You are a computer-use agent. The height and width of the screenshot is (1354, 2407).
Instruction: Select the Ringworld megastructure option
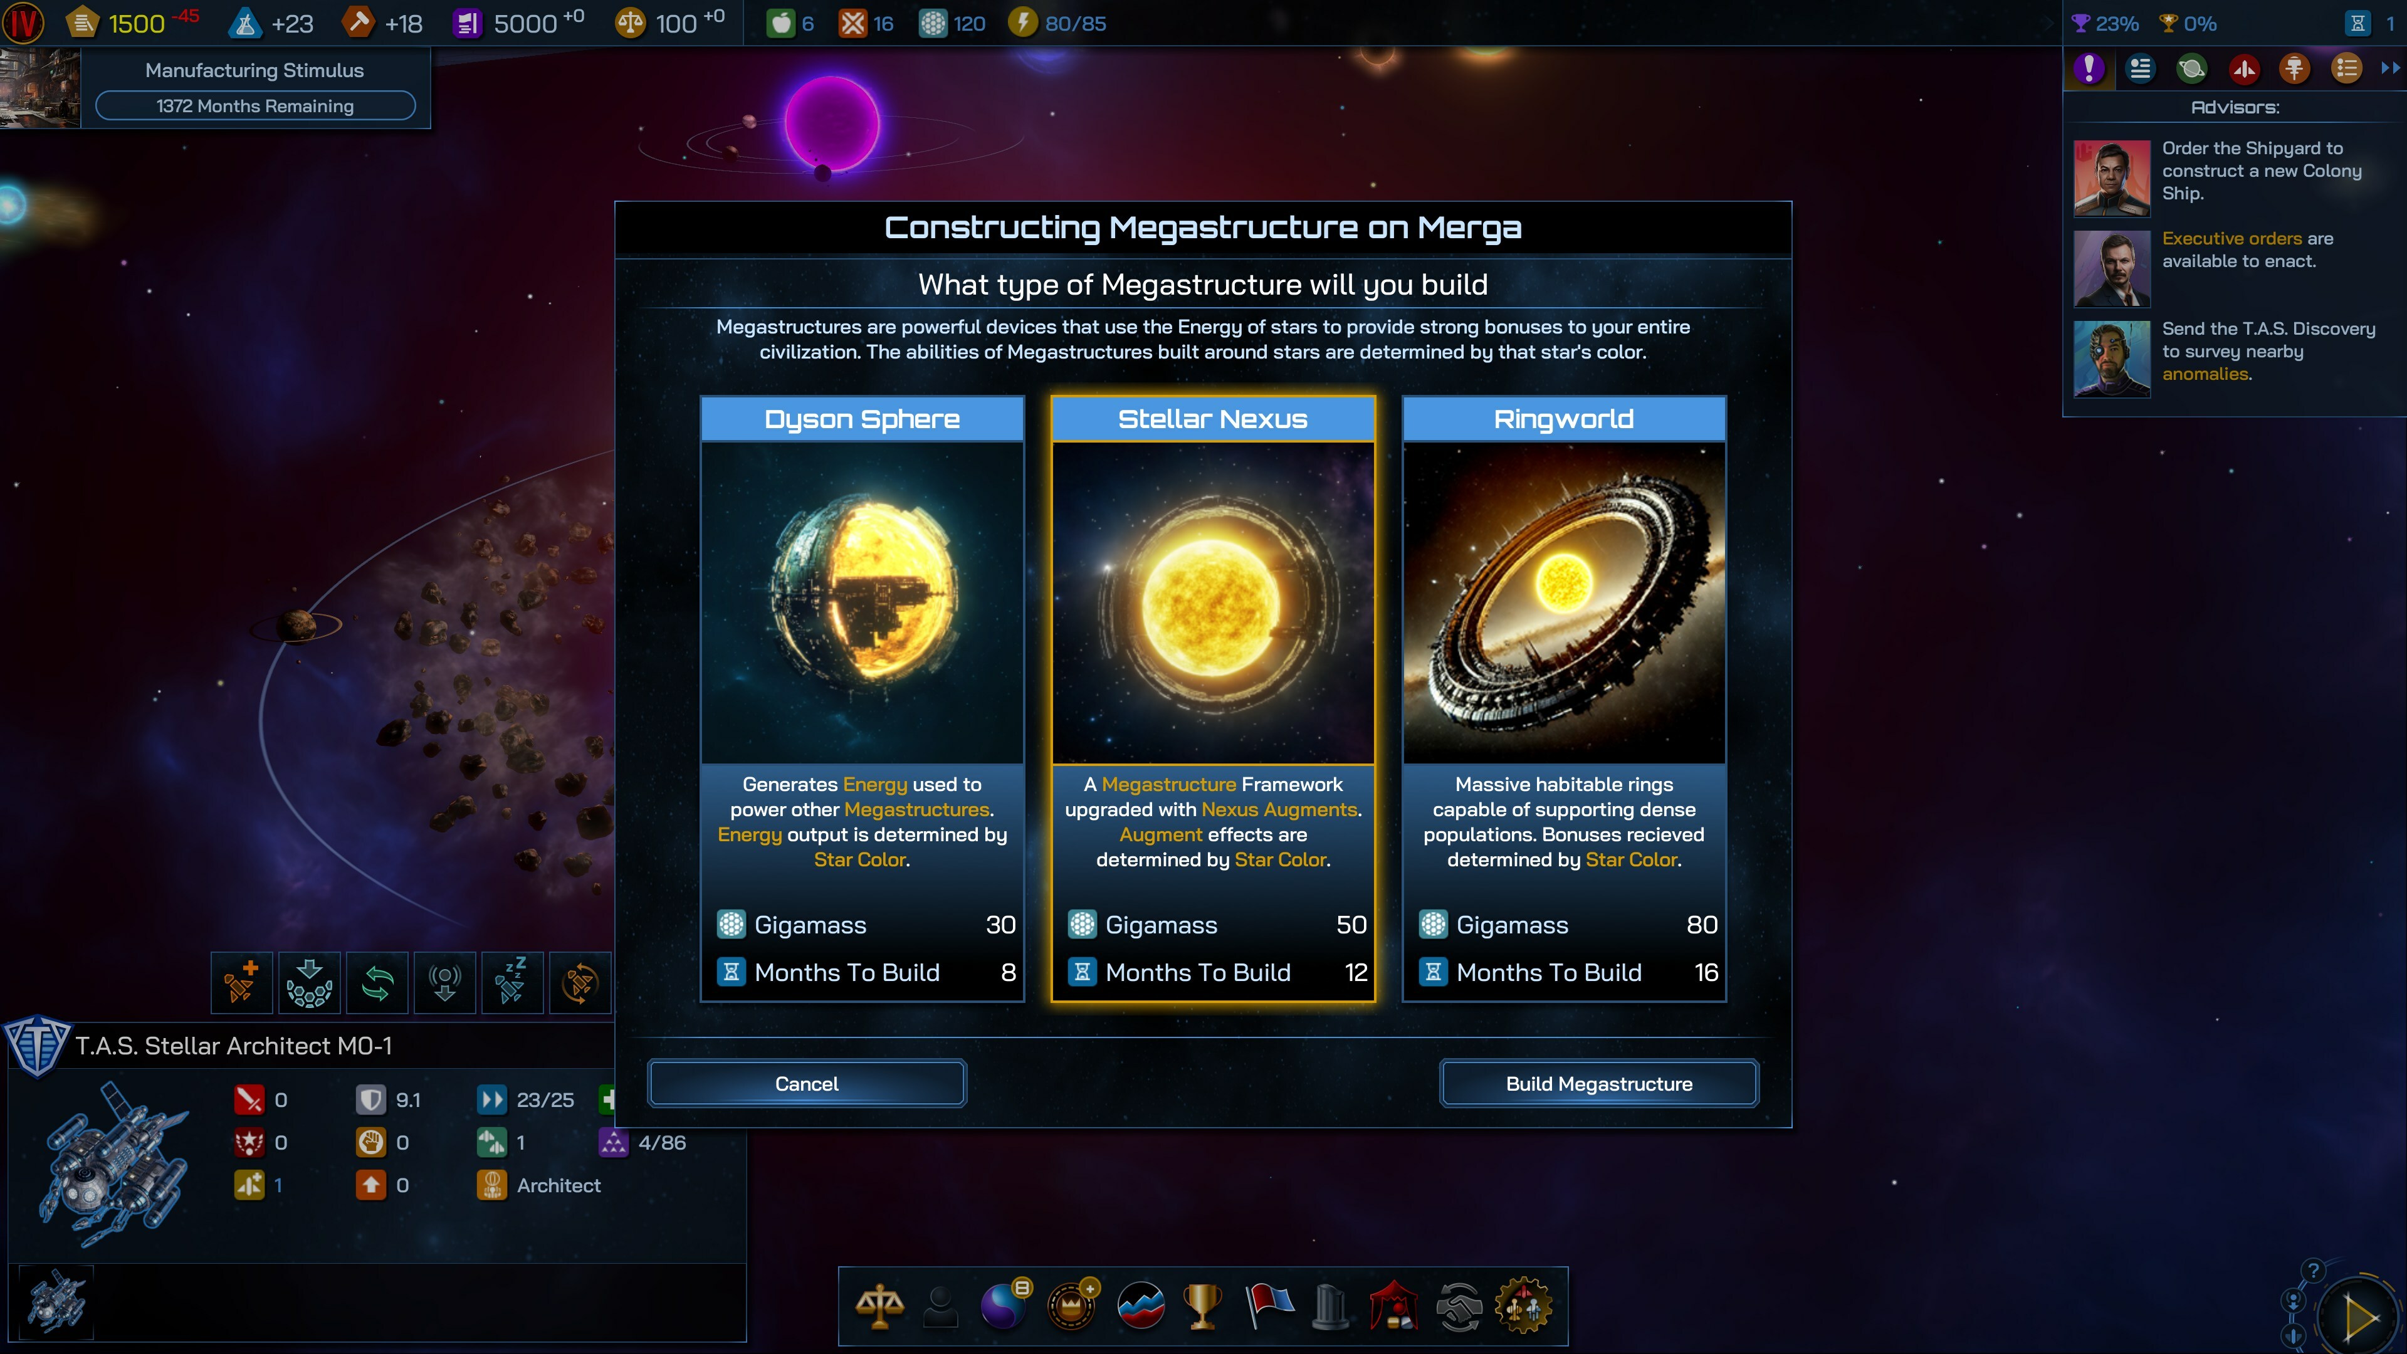tap(1564, 699)
